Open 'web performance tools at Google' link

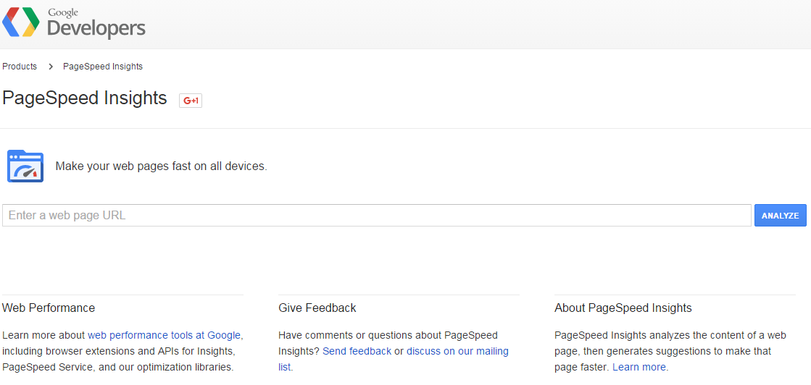coord(164,335)
